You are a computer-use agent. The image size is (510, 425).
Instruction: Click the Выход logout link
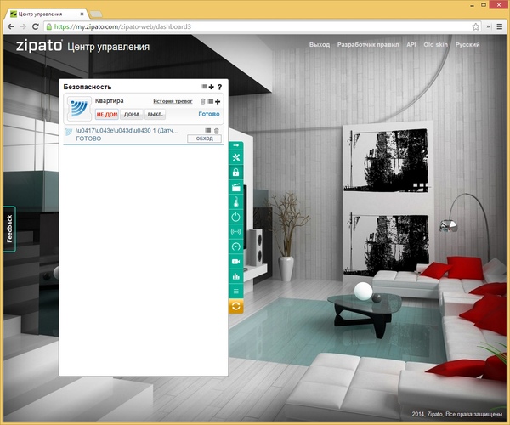pyautogui.click(x=320, y=45)
